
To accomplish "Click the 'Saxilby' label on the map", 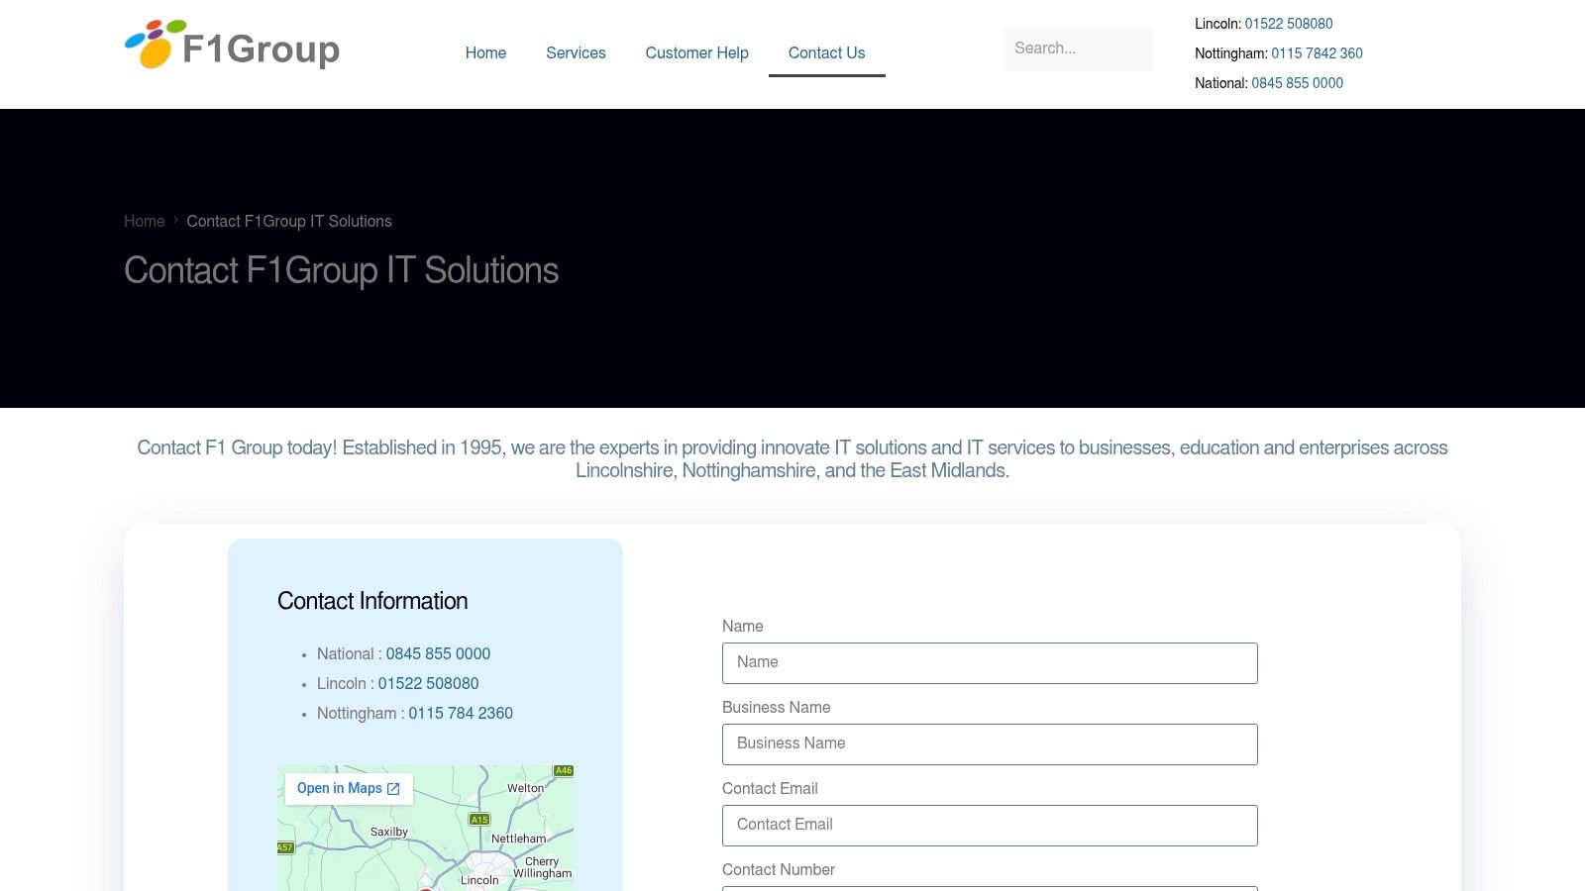I will [x=389, y=832].
